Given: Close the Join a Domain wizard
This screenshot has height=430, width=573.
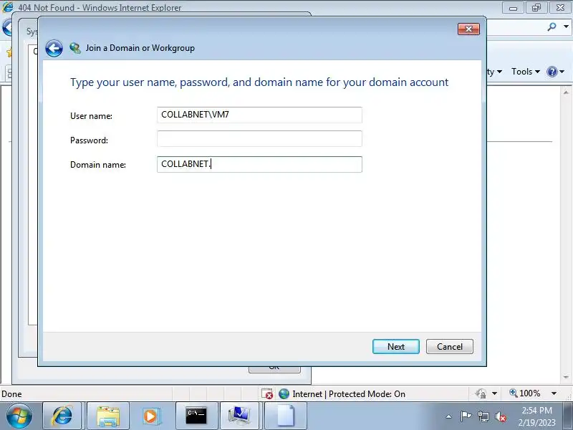Looking at the screenshot, I should 468,29.
